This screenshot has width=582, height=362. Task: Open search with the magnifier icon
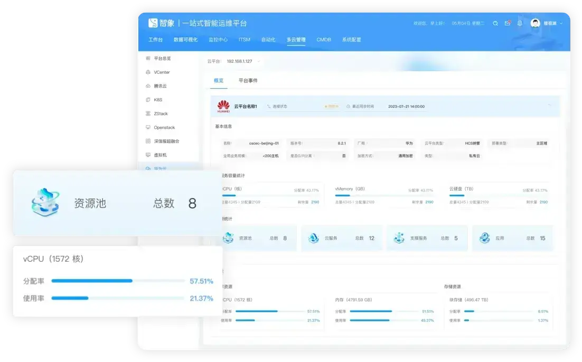(495, 23)
